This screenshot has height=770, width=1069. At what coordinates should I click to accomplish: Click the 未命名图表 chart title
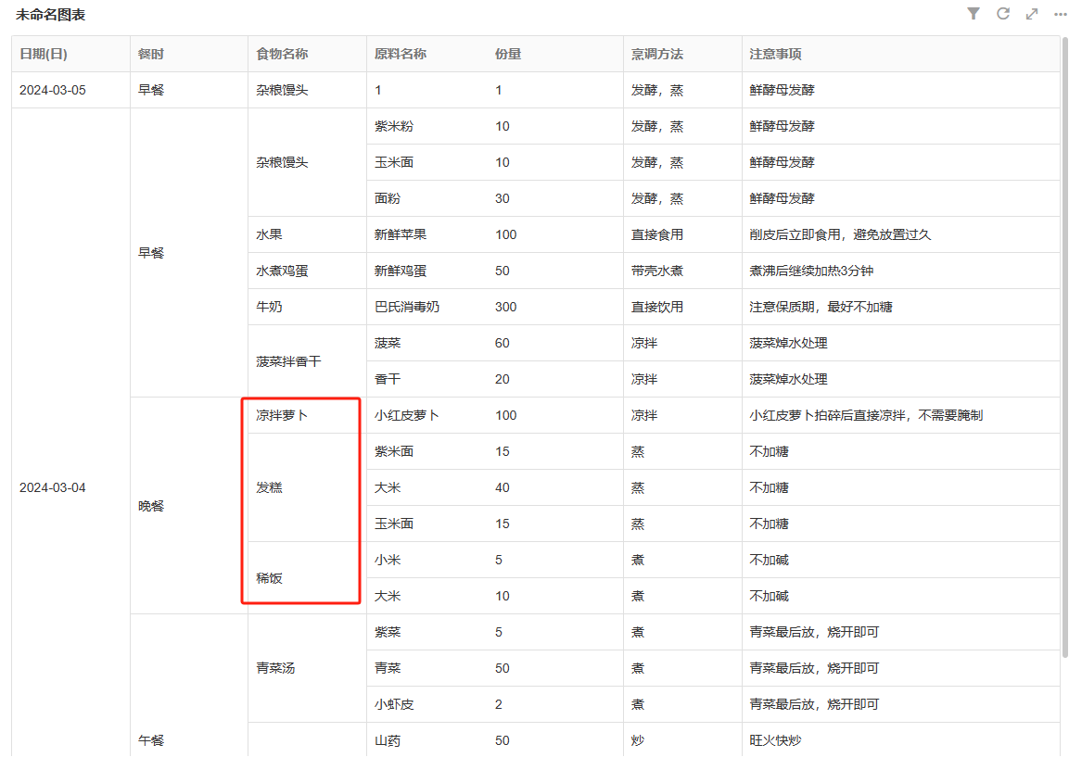(x=51, y=15)
